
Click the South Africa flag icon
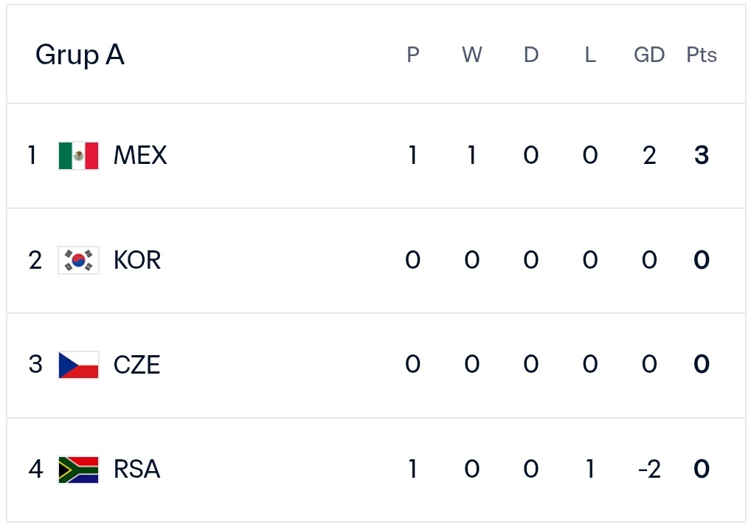pos(78,470)
